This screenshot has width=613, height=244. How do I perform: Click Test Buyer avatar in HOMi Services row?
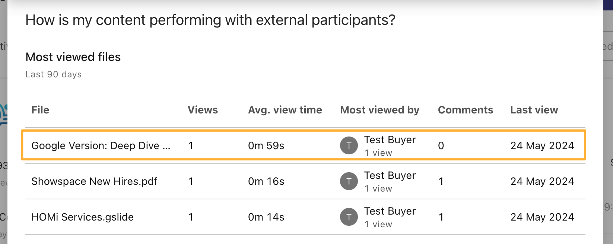pos(349,217)
